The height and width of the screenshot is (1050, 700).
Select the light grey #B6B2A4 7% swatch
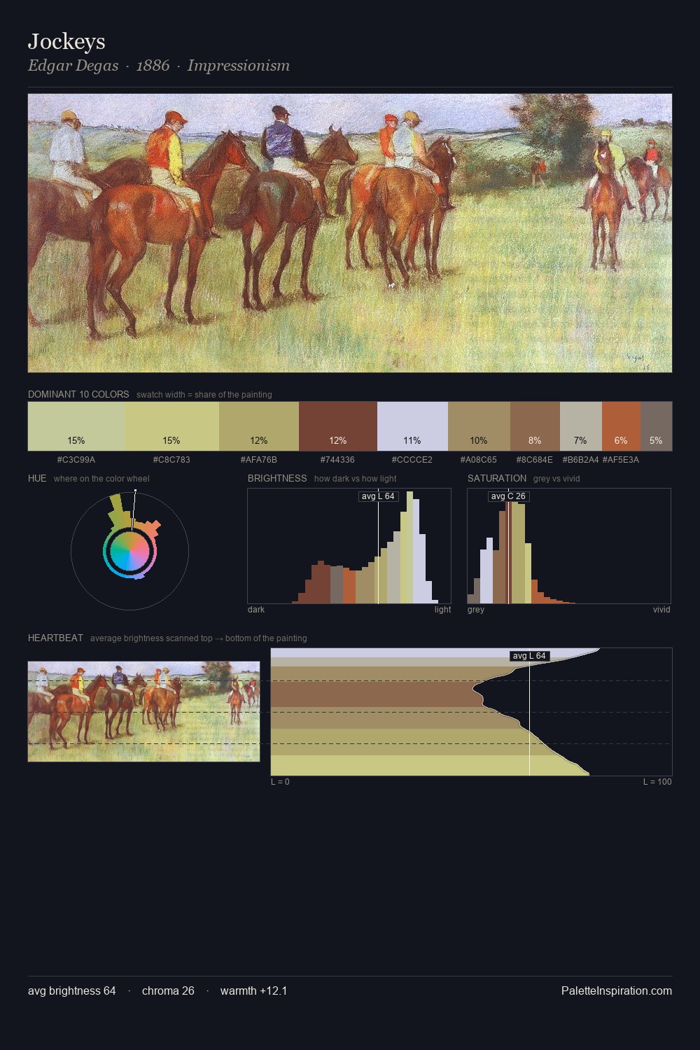[581, 426]
